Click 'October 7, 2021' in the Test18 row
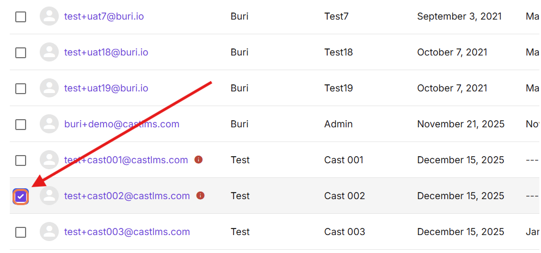This screenshot has width=541, height=253. [x=452, y=52]
